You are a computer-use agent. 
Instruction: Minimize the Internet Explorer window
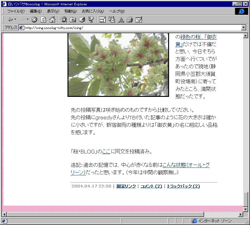coord(235,4)
